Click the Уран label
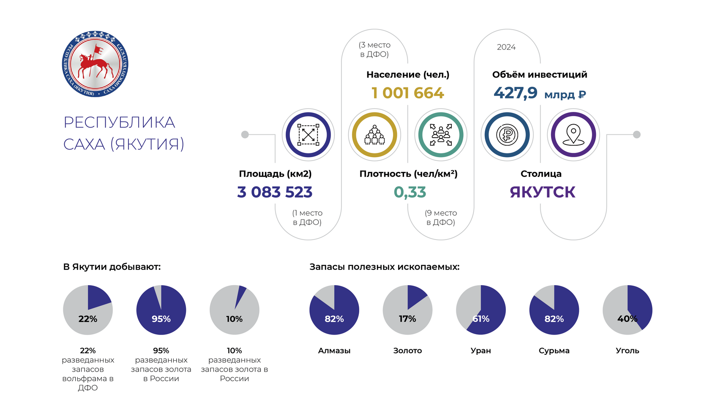Viewport: 710px width, 419px height. (x=481, y=351)
